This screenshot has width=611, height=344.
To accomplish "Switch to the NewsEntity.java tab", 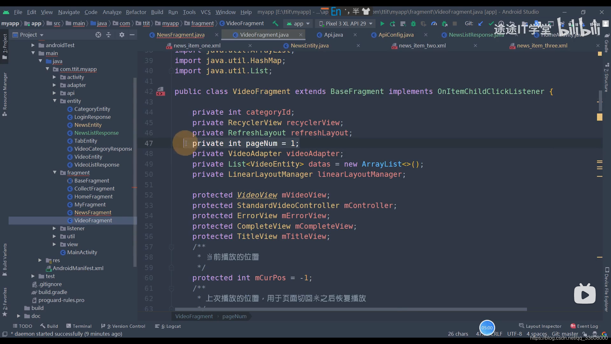I will tap(309, 46).
